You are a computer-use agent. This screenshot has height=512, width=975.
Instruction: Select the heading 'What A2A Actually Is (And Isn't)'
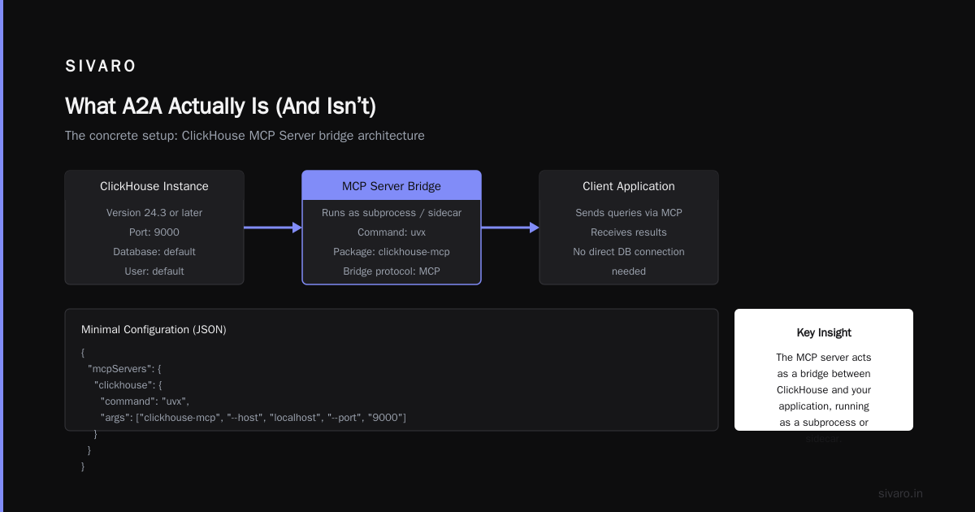click(220, 106)
